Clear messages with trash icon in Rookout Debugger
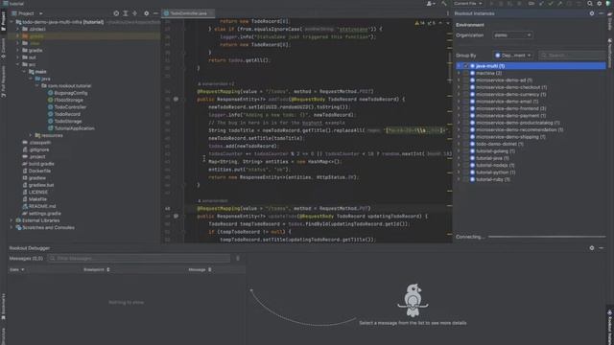The height and width of the screenshot is (345, 614). [x=238, y=258]
